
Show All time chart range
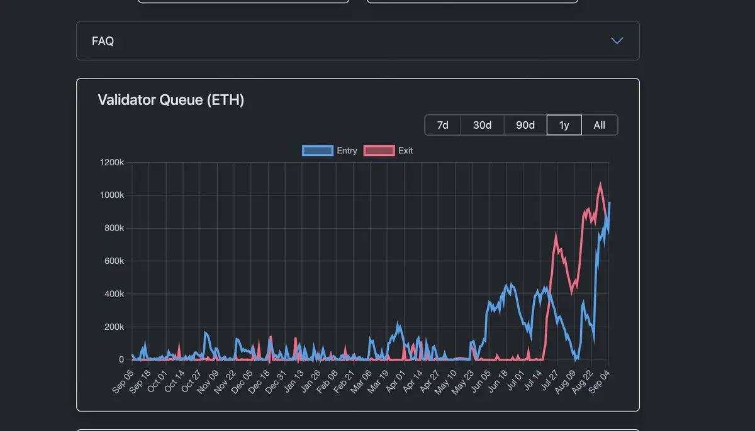[x=600, y=125]
